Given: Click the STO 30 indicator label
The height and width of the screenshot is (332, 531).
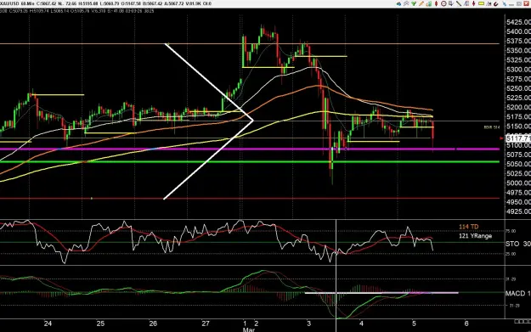Looking at the screenshot, I should click(x=518, y=244).
